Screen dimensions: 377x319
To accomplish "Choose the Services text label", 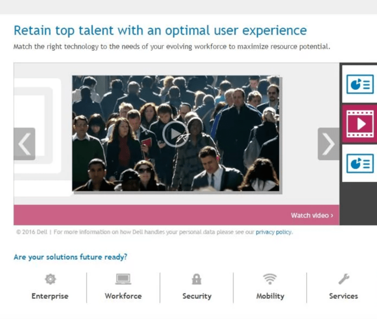I will (x=343, y=296).
